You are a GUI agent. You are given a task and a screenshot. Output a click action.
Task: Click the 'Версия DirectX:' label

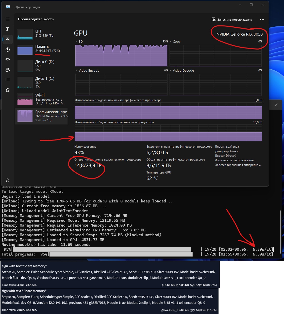point(226,156)
